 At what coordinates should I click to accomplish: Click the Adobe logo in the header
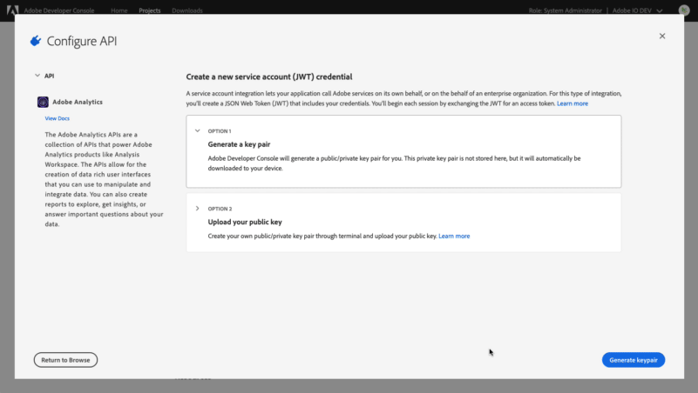click(x=12, y=10)
